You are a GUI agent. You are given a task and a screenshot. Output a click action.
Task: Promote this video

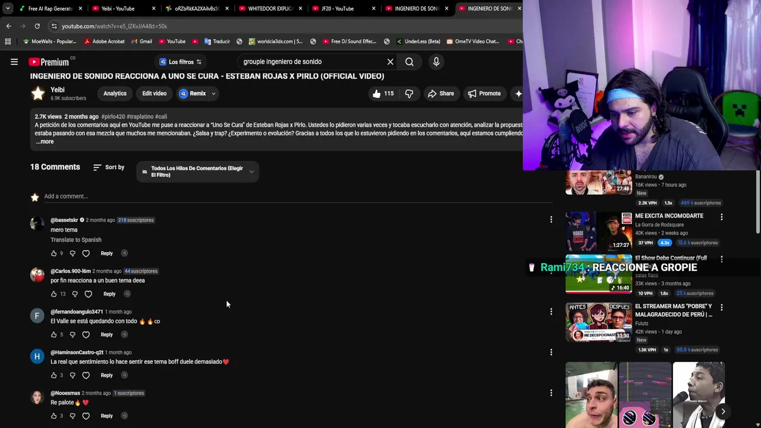(484, 93)
